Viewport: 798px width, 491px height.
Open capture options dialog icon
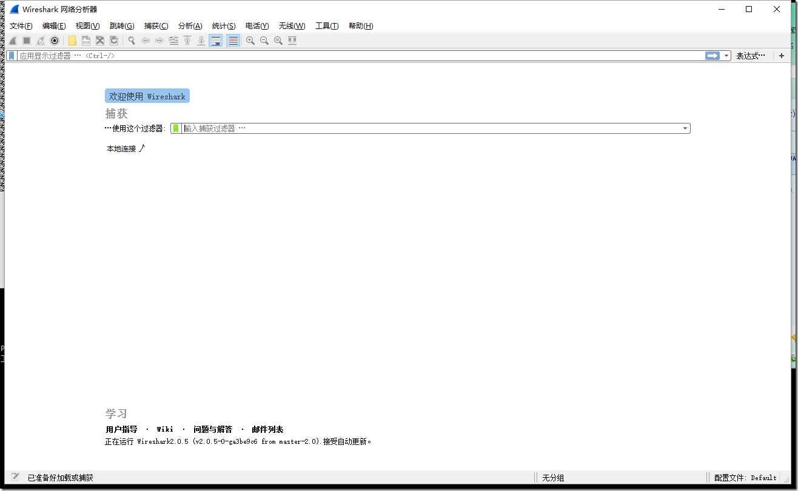coord(55,41)
